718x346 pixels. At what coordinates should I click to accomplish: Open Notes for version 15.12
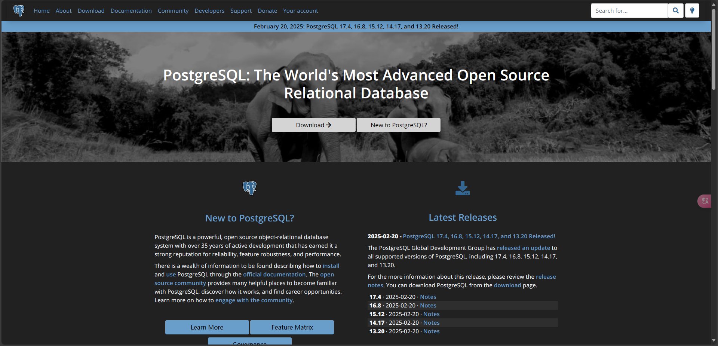coord(431,314)
